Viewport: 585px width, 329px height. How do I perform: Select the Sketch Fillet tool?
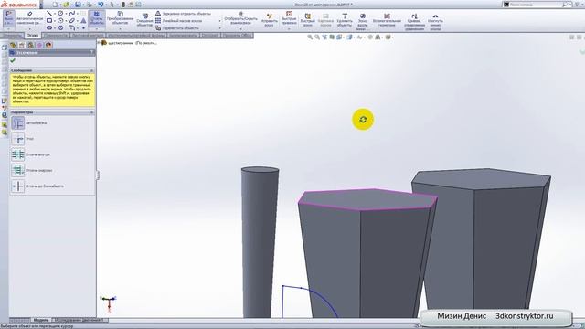[x=72, y=27]
